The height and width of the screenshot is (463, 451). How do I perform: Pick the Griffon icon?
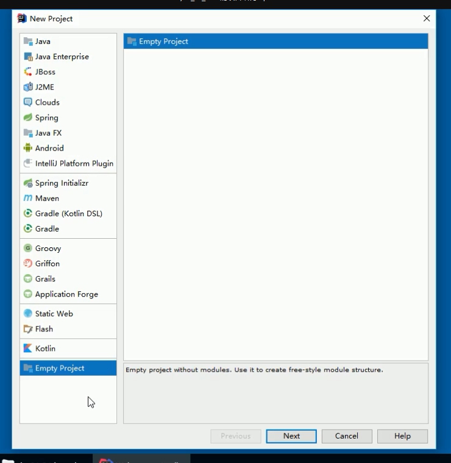(28, 263)
